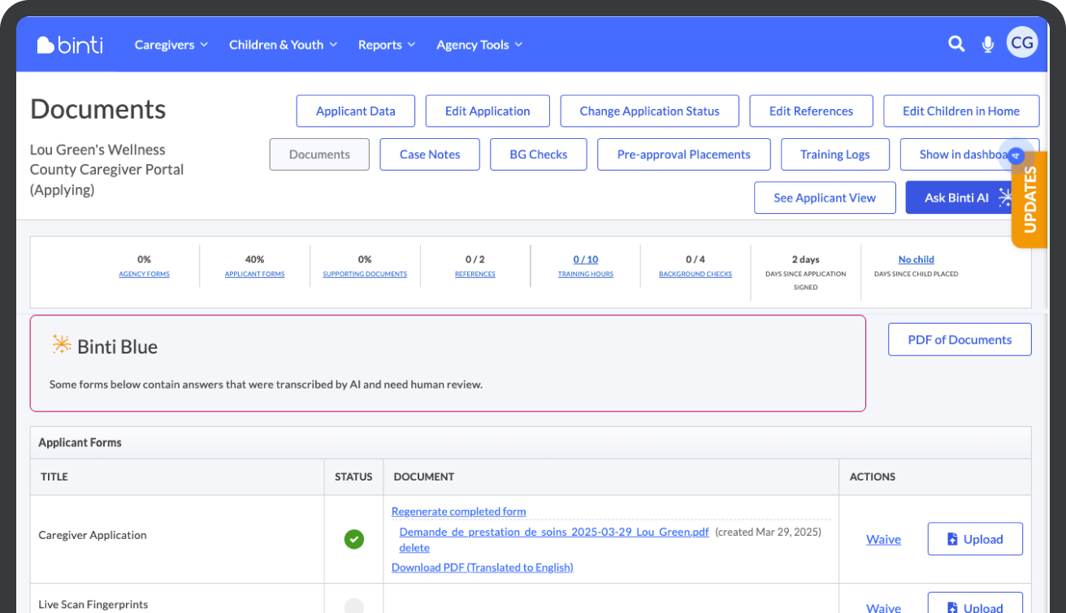The image size is (1066, 613).
Task: Expand the Caregivers menu
Action: tap(171, 45)
